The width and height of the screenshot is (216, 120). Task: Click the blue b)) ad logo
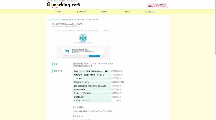click(67, 51)
